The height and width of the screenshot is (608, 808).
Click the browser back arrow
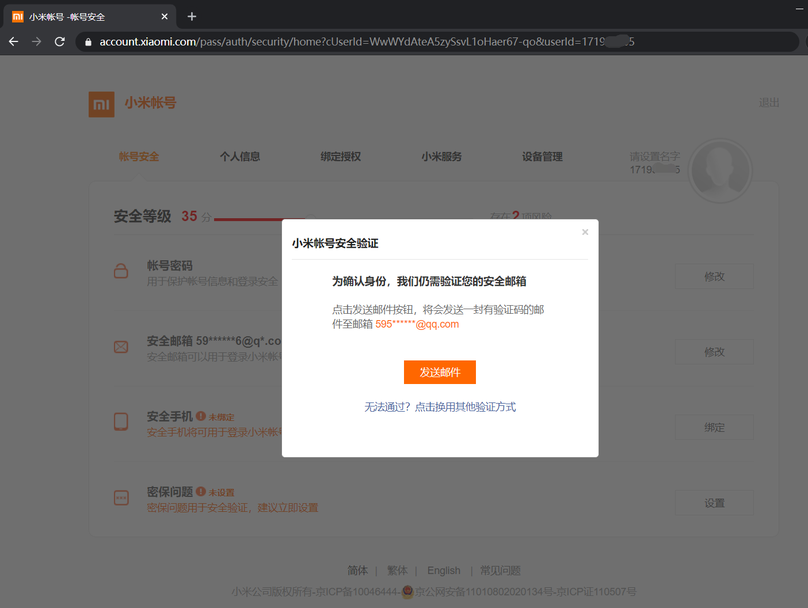point(14,41)
